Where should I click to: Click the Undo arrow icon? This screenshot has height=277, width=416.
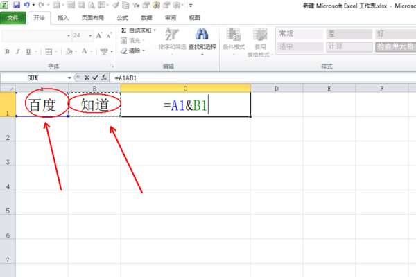[26, 5]
